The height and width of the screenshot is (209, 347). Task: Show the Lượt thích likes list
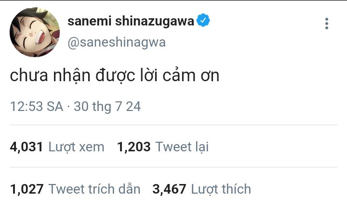(x=221, y=189)
